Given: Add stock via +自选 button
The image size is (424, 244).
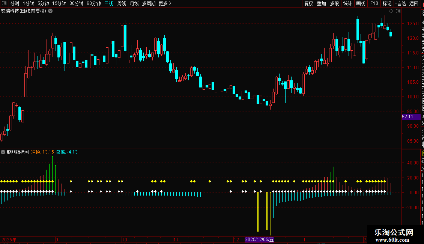Looking at the screenshot, I should click(x=400, y=3).
